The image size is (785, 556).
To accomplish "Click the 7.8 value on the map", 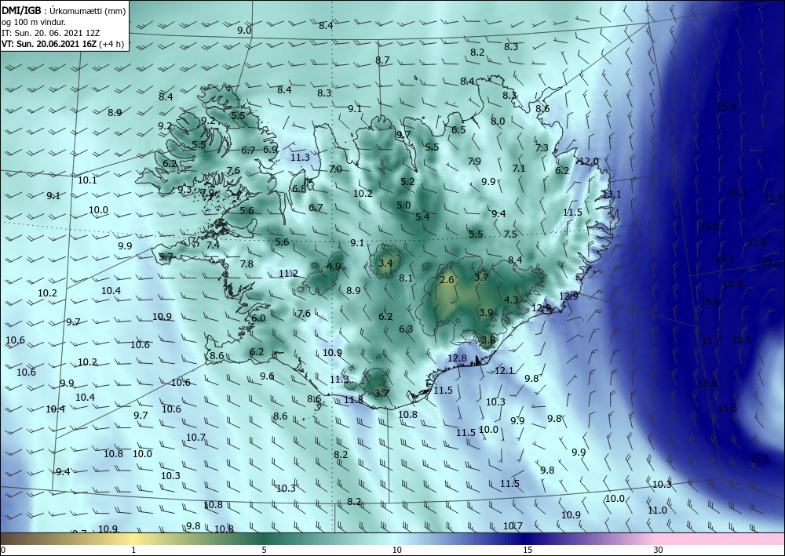I will tap(246, 263).
